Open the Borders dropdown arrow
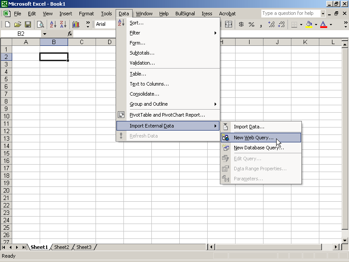 click(301, 24)
